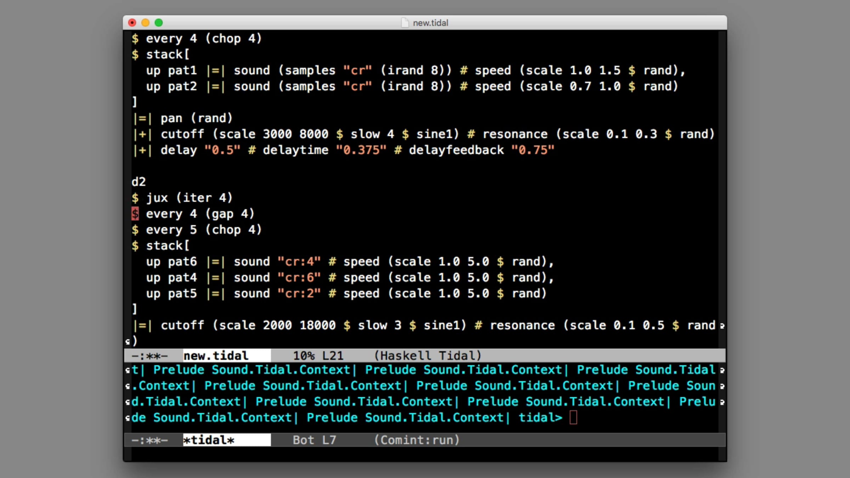Click the highlighted $ before every 4 (gap 4)
The image size is (850, 478).
tap(135, 214)
